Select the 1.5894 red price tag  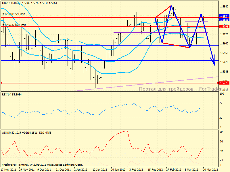[224, 16]
